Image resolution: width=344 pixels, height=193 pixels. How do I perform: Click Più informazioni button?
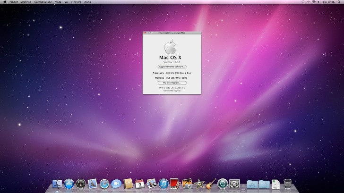coord(172,83)
